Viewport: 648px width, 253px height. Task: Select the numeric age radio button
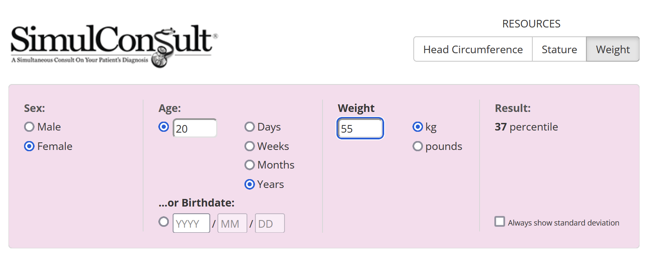[x=163, y=127]
